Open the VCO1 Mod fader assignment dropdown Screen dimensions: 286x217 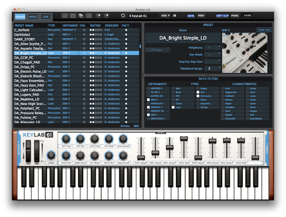pyautogui.click(x=184, y=163)
